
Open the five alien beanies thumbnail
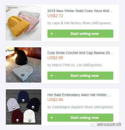24,107
